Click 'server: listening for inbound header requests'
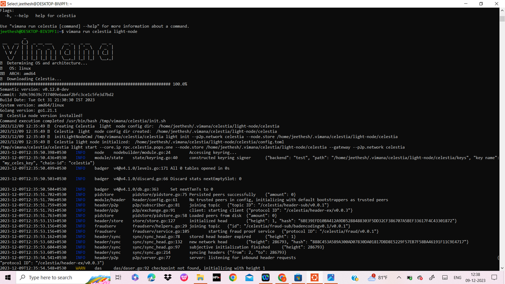 [x=242, y=257]
